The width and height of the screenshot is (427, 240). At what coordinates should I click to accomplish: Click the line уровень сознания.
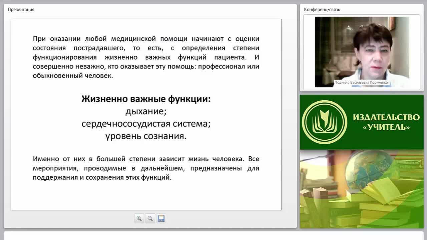click(x=146, y=136)
